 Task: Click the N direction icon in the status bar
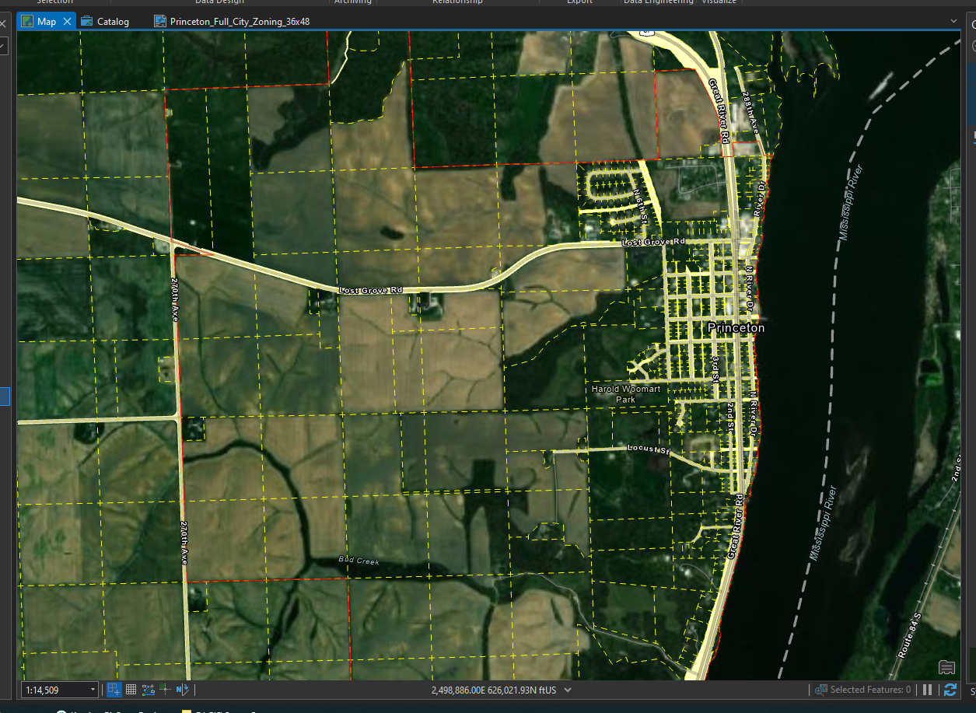click(x=183, y=690)
